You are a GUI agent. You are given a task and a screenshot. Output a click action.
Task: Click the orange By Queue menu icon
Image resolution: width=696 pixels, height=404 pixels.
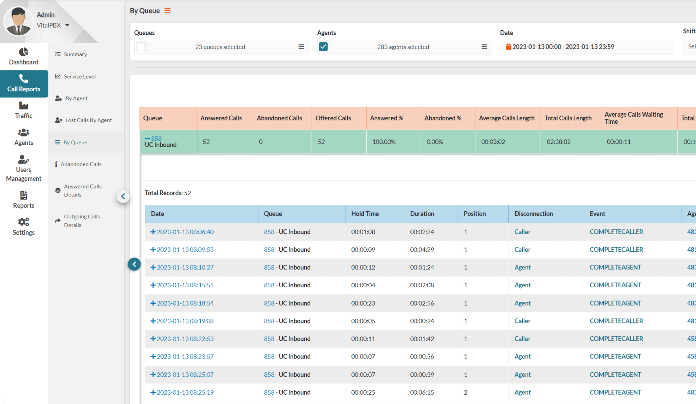167,11
